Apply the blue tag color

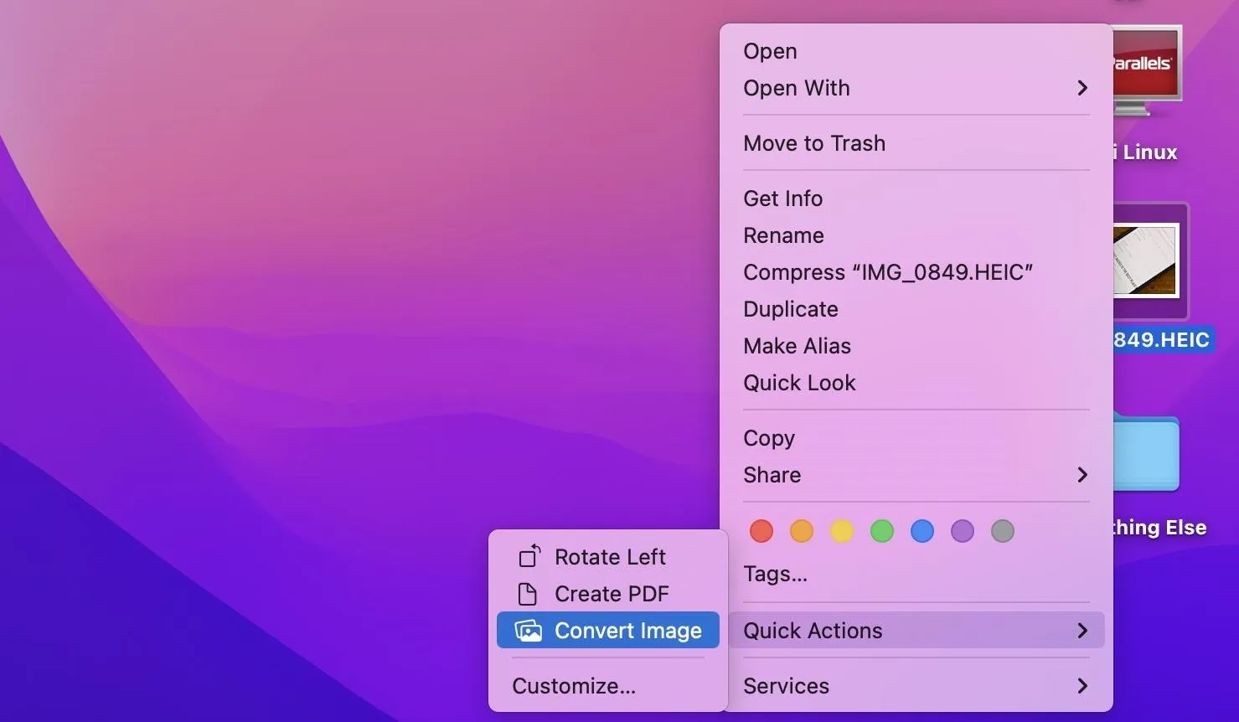click(922, 531)
